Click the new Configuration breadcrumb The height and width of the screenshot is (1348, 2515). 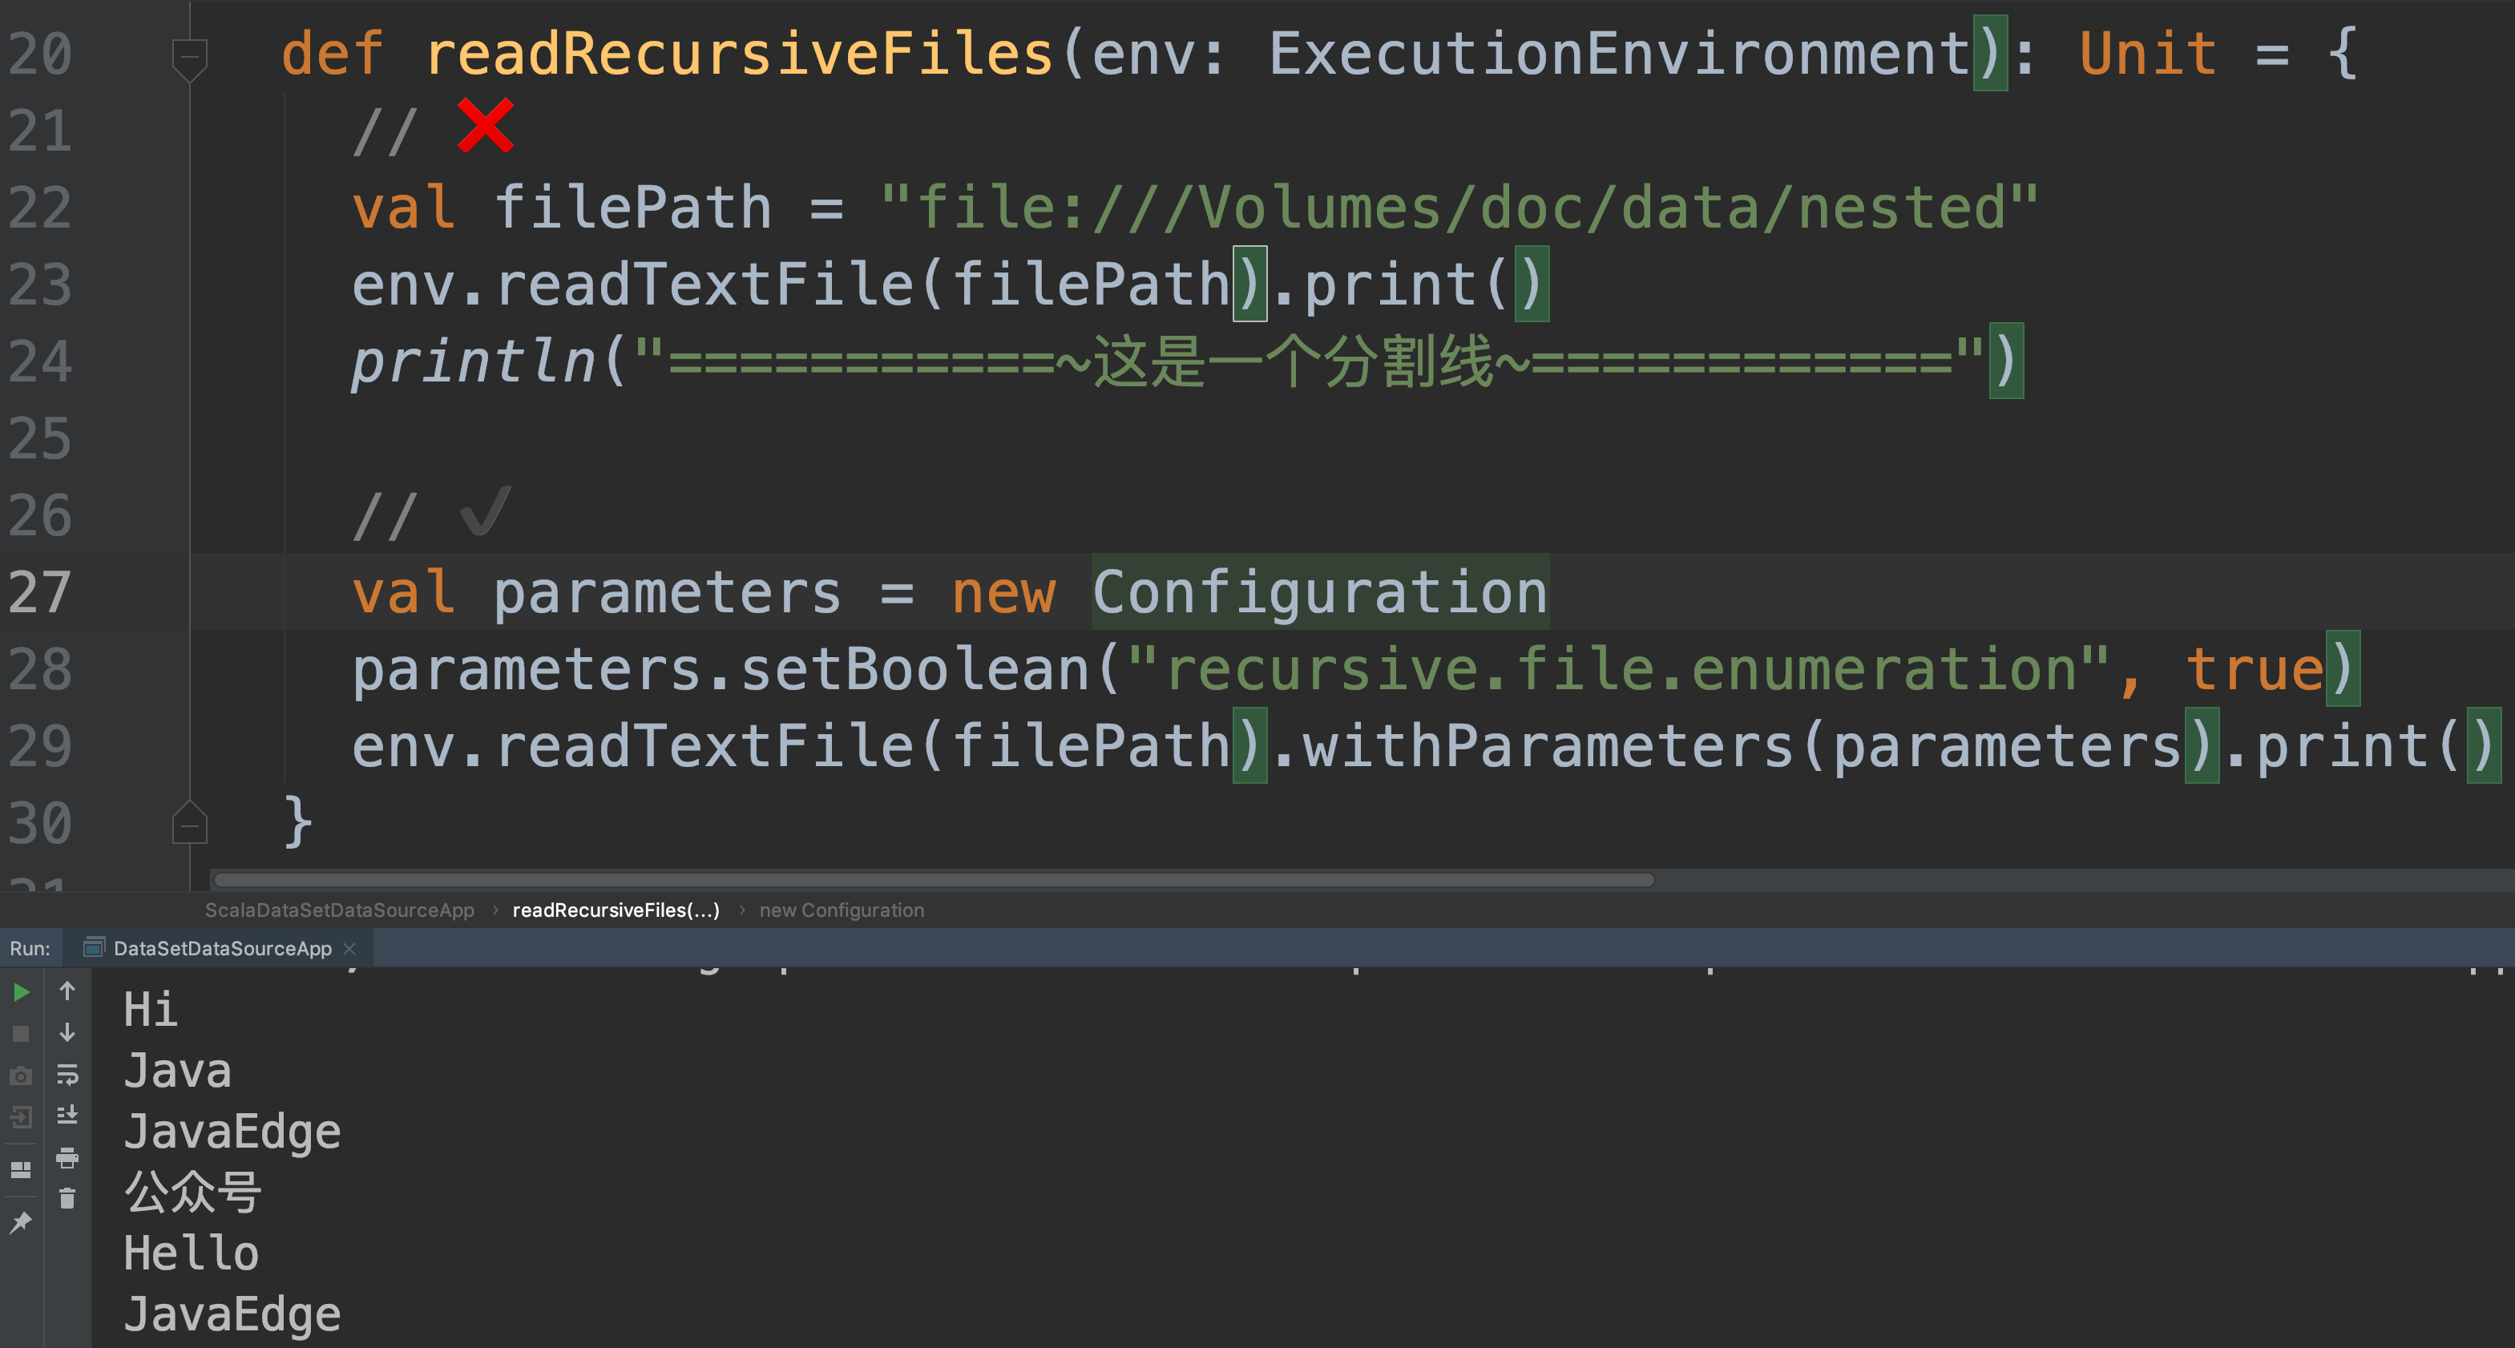coord(841,910)
